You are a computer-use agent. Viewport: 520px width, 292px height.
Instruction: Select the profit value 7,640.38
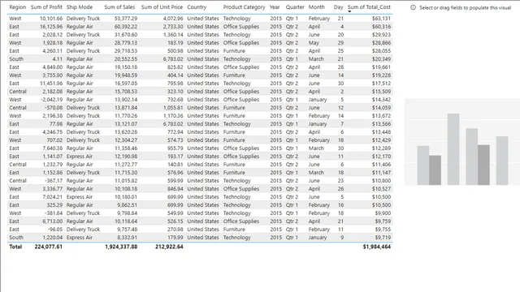click(x=52, y=148)
